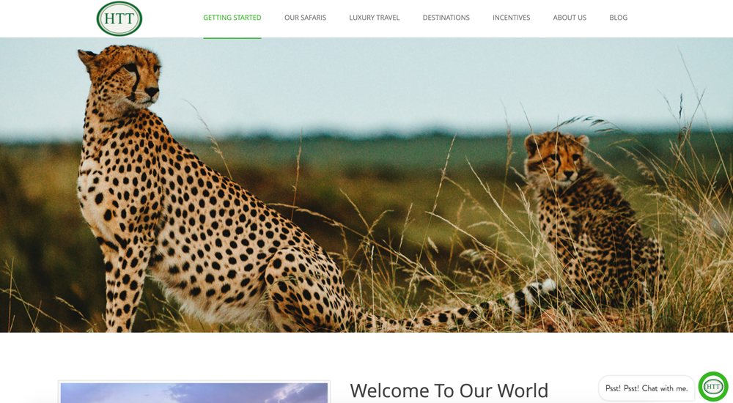Select the adult cheetah in the banner
This screenshot has width=733, height=403.
210,196
